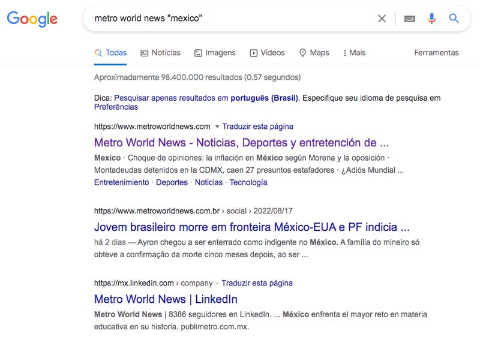Click the https://www.metroworldnews.com URL text
The height and width of the screenshot is (340, 480).
(152, 127)
